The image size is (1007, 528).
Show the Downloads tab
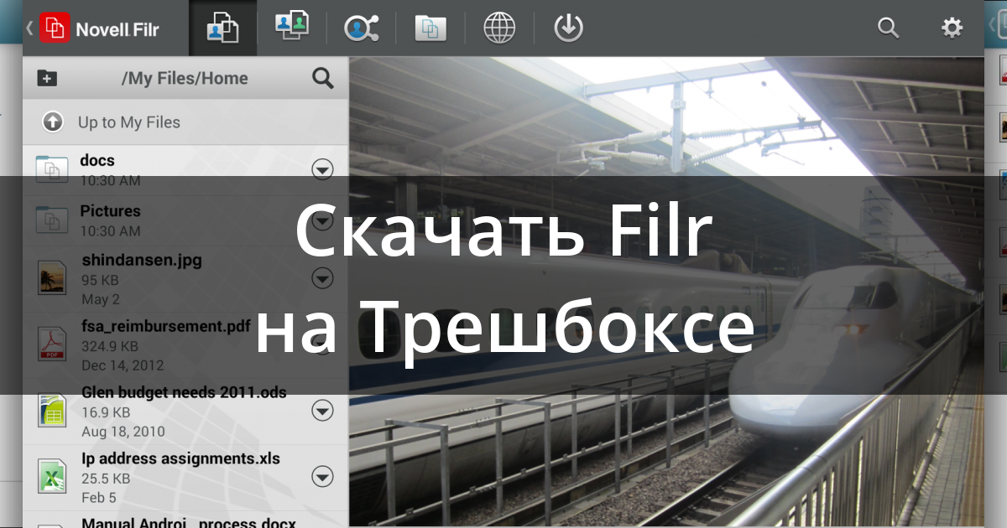(x=568, y=28)
